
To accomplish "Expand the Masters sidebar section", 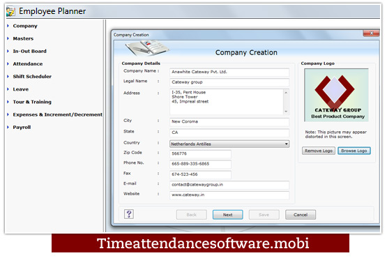I will pos(23,38).
